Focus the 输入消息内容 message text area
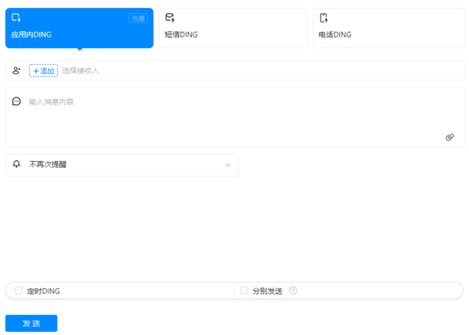469x335 pixels. [234, 117]
